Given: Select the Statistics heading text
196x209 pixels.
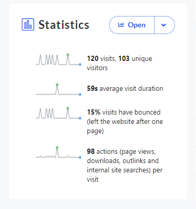Looking at the screenshot, I should [64, 25].
